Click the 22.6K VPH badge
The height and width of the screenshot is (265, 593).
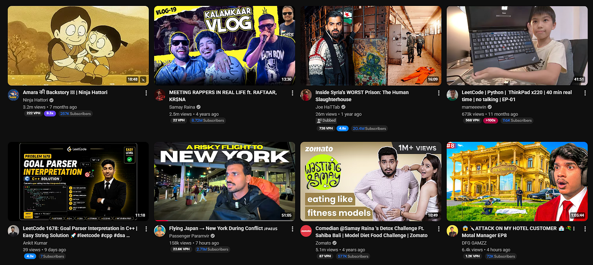coord(181,249)
